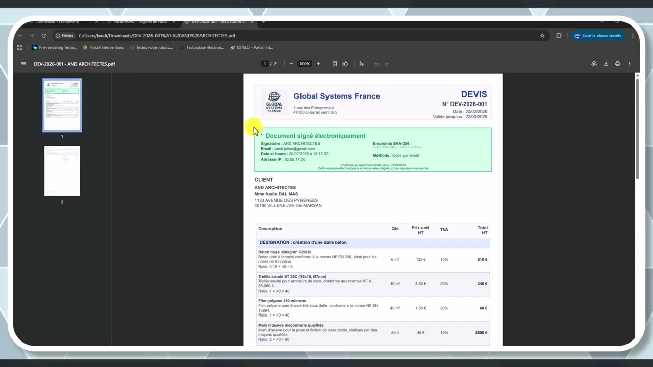Click Film polyane 150 microns item

282,301
